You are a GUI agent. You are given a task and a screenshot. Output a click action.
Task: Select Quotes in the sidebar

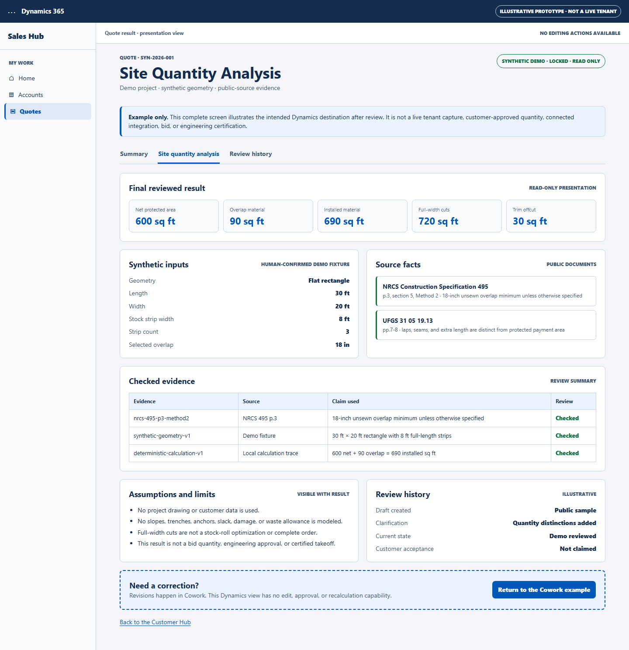(48, 111)
